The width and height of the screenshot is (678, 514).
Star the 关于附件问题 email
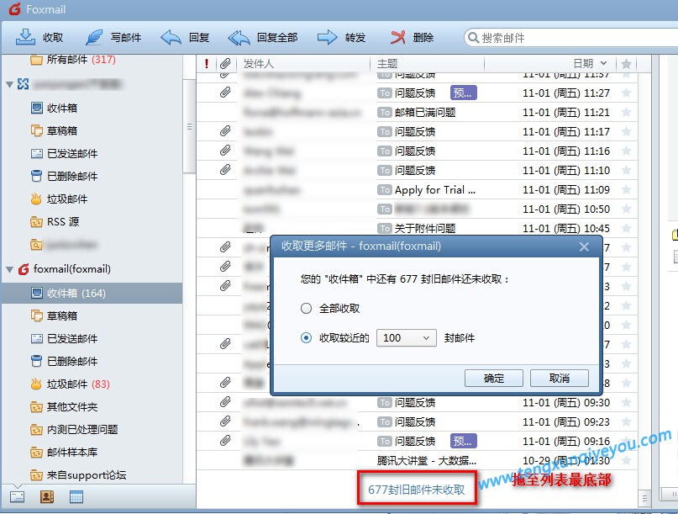click(626, 228)
